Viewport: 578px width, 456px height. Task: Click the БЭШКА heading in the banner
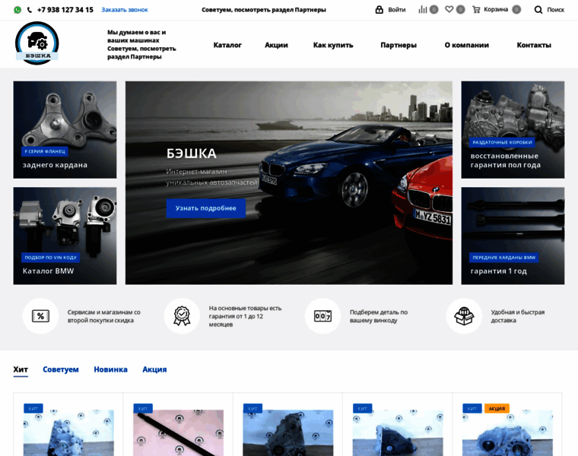tap(192, 154)
